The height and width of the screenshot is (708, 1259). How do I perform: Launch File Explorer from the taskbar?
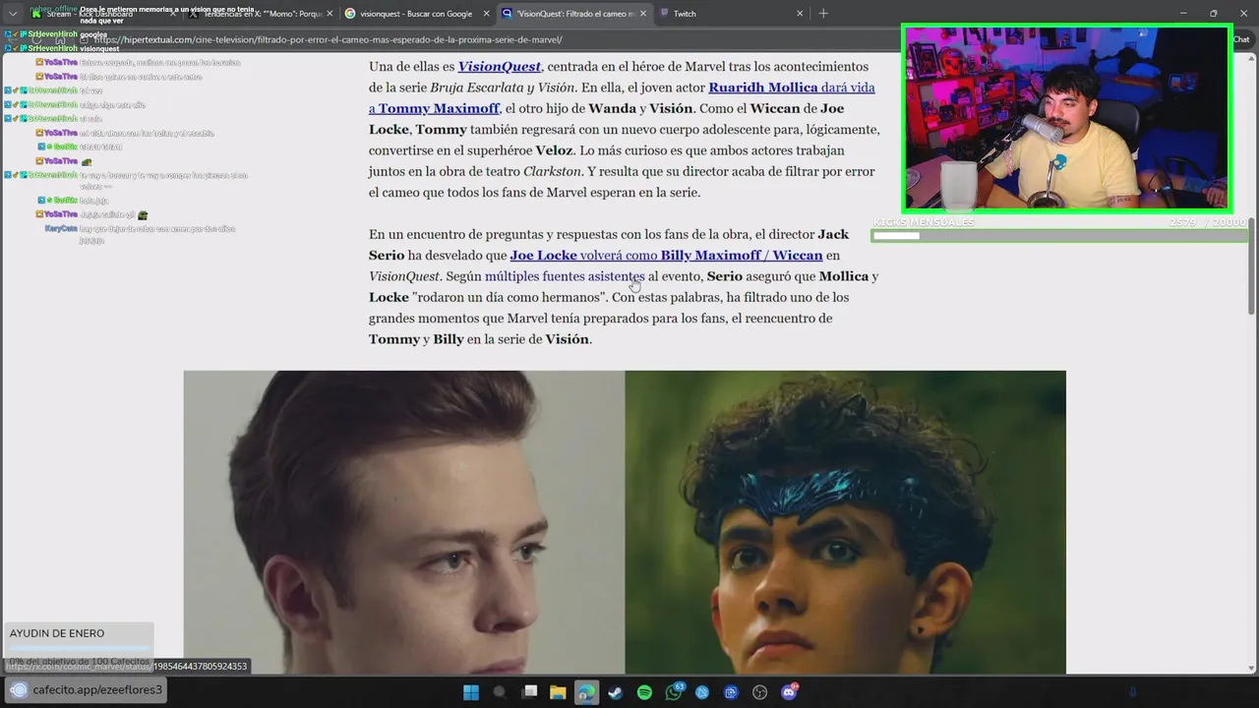coord(558,692)
